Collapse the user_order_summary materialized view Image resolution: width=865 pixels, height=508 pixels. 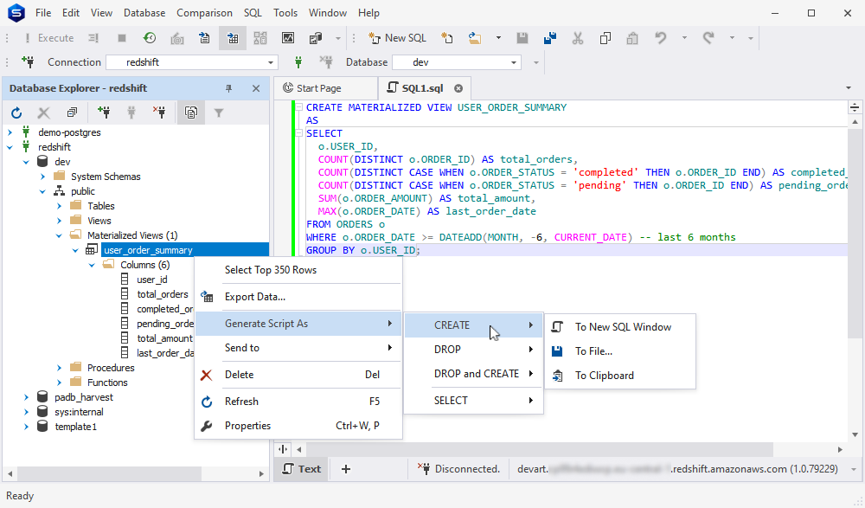click(x=76, y=249)
